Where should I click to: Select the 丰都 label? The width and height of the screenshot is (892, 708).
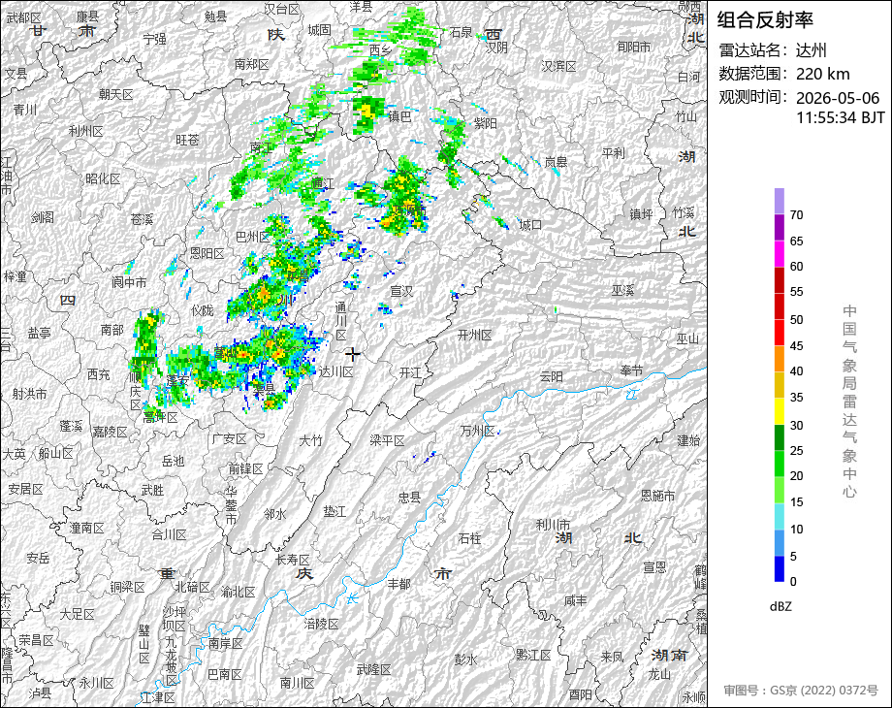click(398, 583)
